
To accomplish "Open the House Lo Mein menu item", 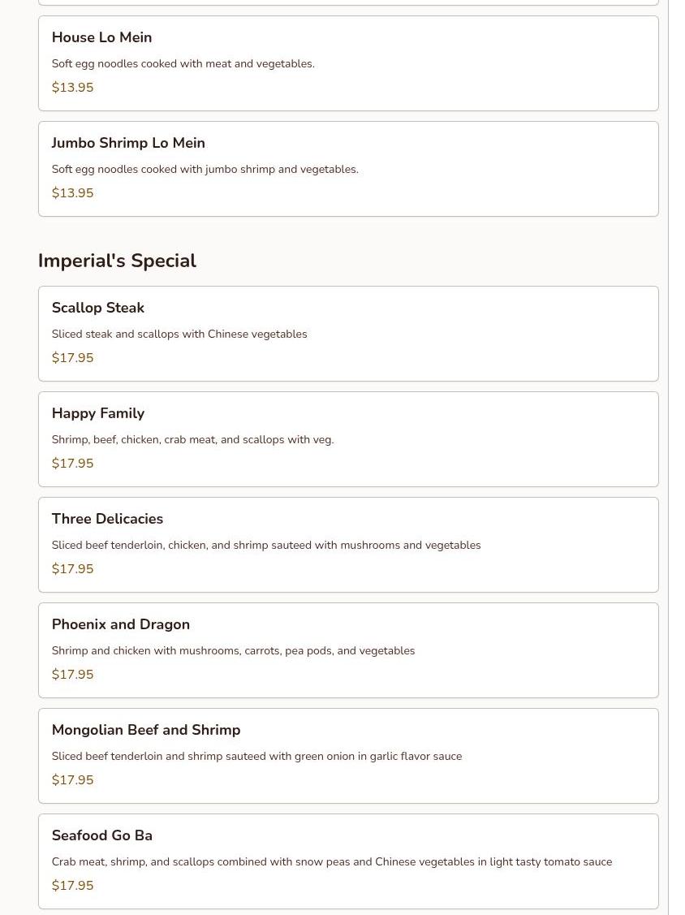I will (347, 63).
